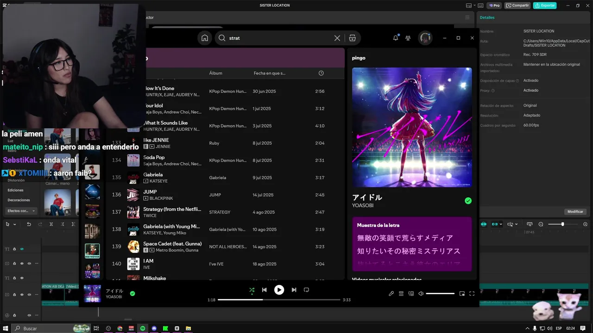Mute the bottom audio track
593x333 pixels.
tap(29, 315)
